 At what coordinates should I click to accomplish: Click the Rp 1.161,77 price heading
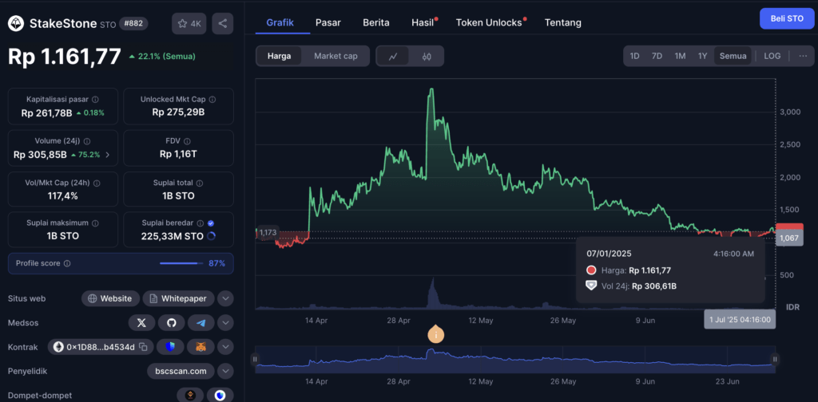coord(65,57)
